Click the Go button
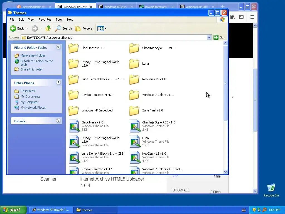This screenshot has width=285, height=214. tap(219, 37)
